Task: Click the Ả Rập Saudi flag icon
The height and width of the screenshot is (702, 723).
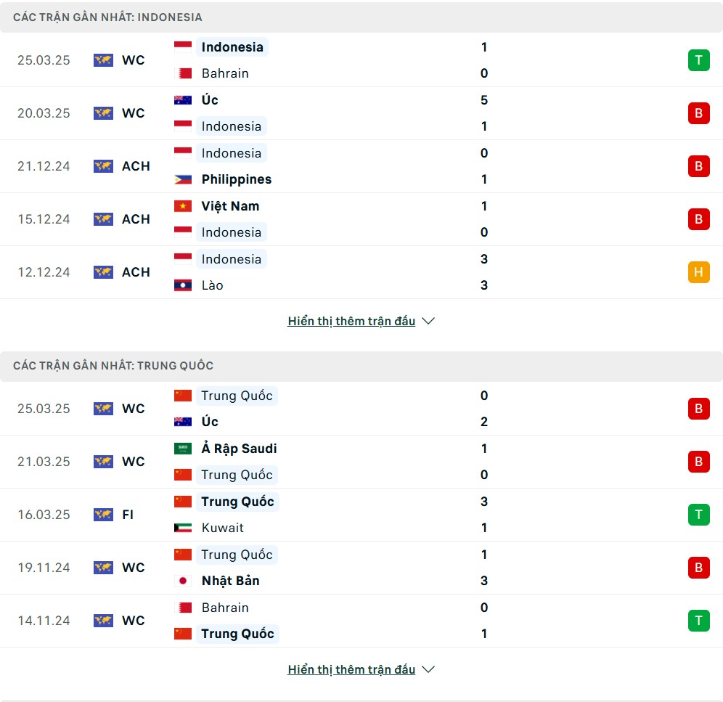Action: 183,449
